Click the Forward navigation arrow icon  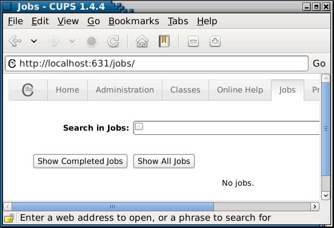tap(54, 41)
